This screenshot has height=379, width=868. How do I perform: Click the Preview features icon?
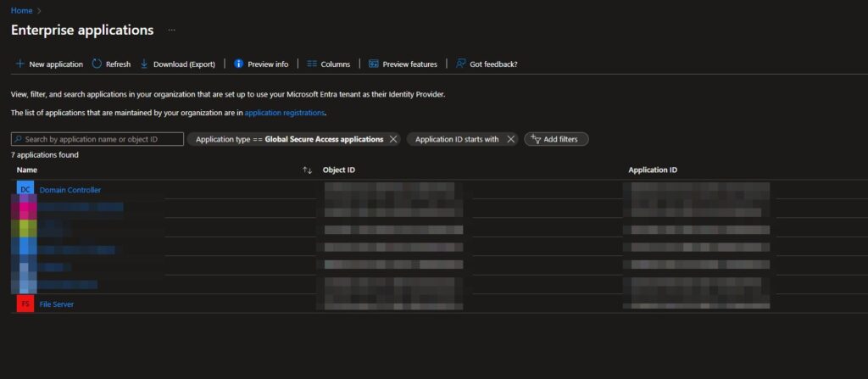(374, 64)
